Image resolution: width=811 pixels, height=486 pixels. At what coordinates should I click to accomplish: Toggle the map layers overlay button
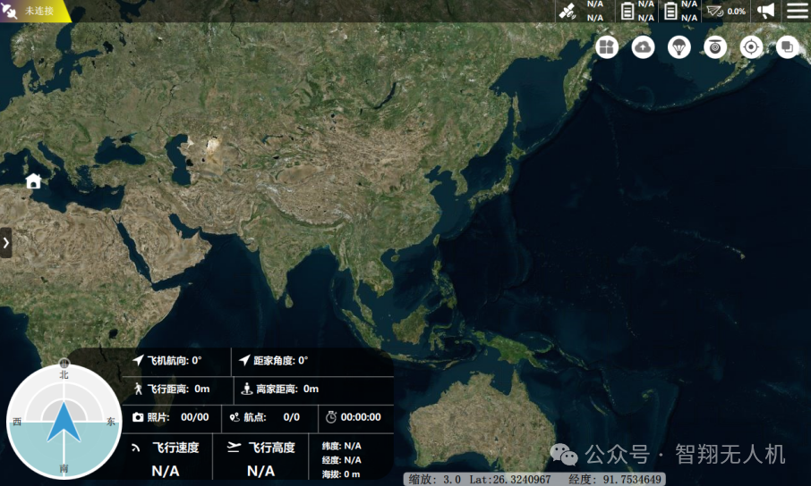point(788,47)
